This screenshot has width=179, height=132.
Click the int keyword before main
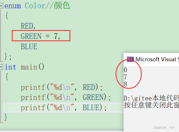10,67
